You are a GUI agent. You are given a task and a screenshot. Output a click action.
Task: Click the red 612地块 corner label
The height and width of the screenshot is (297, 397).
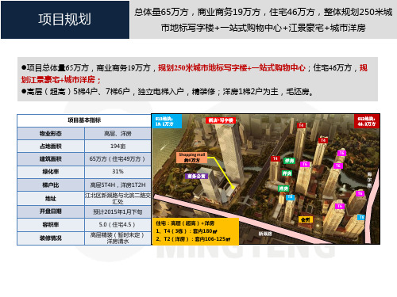pos(367,121)
